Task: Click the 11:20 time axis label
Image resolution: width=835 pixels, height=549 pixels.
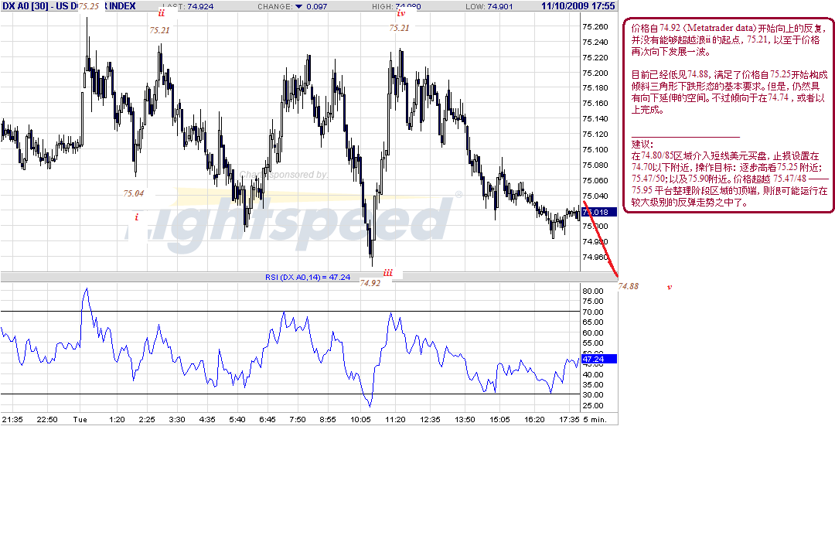Action: (x=395, y=420)
